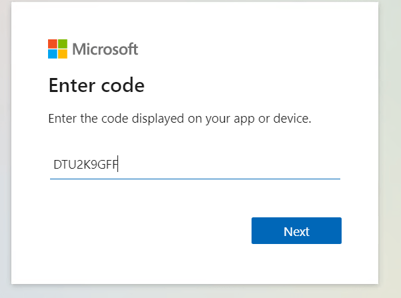Click the green square of the Microsoft logo
Image resolution: width=401 pixels, height=298 pixels.
click(63, 44)
